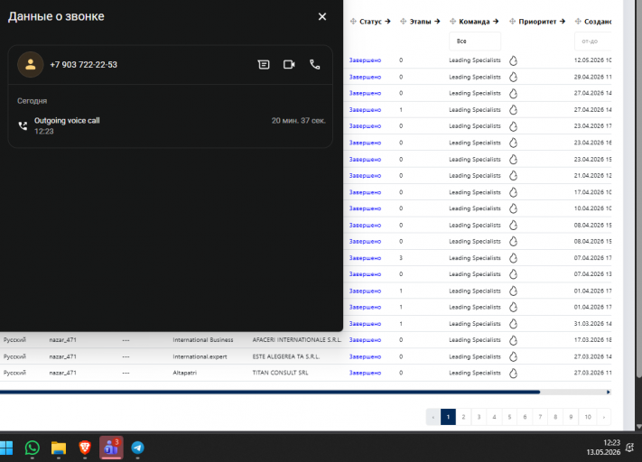The width and height of the screenshot is (642, 462).
Task: Go to the next pagination page arrow
Action: [603, 417]
